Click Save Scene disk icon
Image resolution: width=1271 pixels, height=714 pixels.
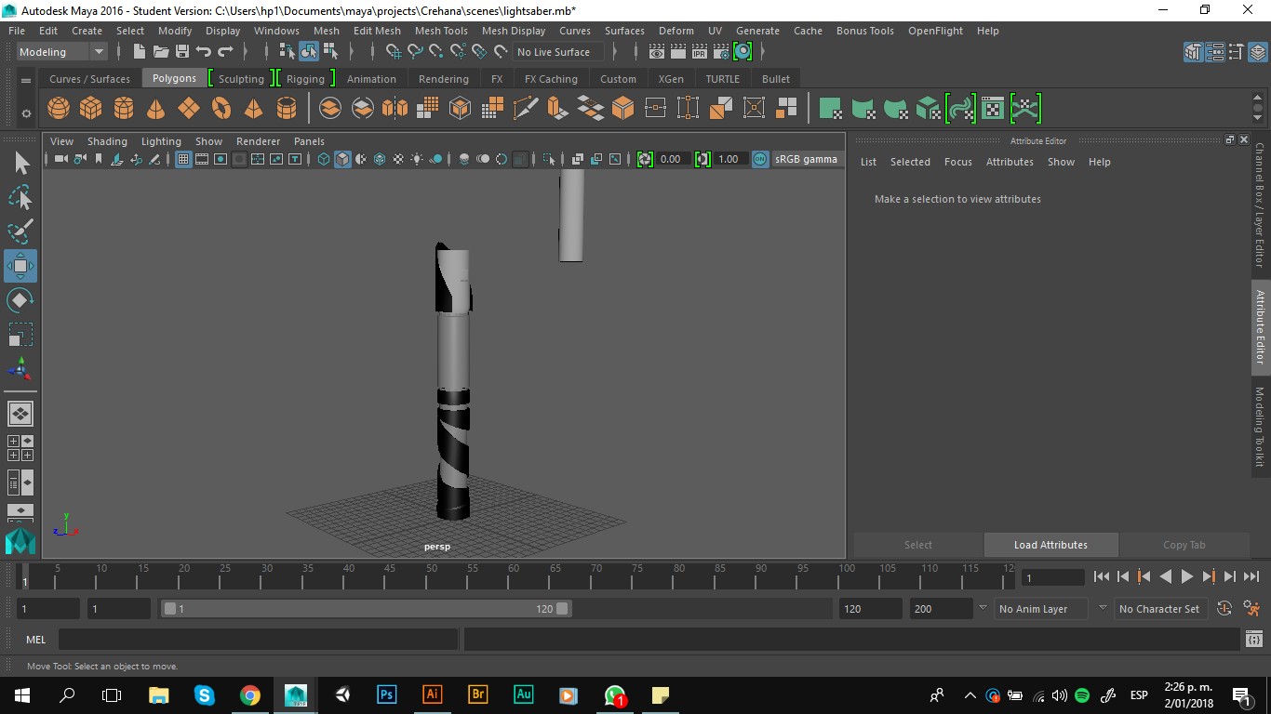click(182, 52)
